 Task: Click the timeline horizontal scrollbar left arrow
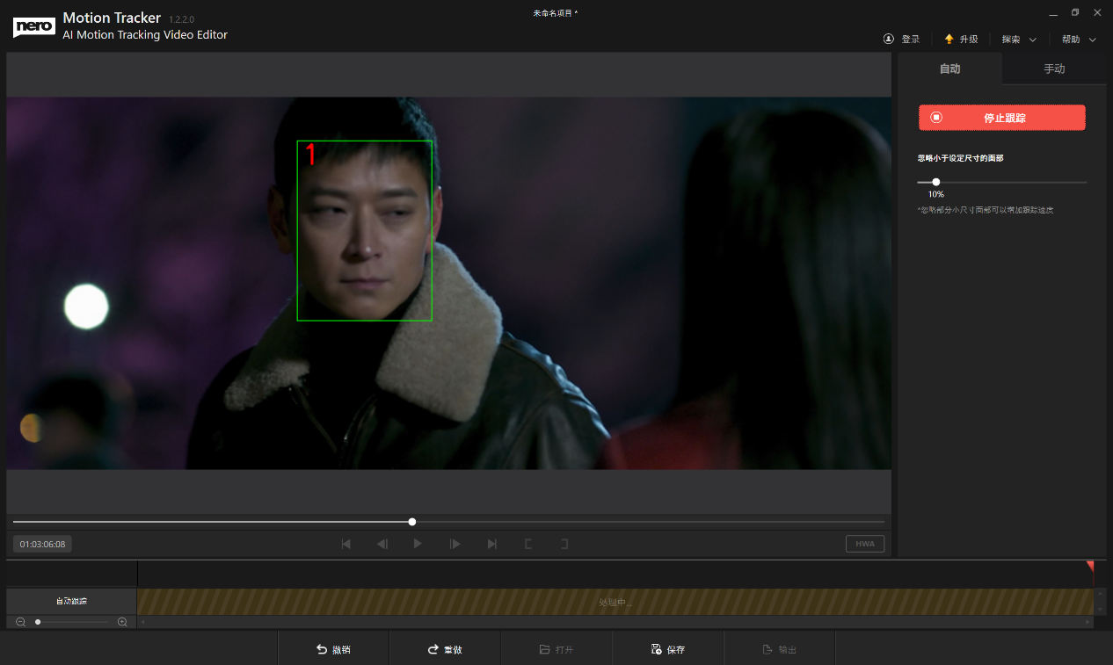pos(142,622)
